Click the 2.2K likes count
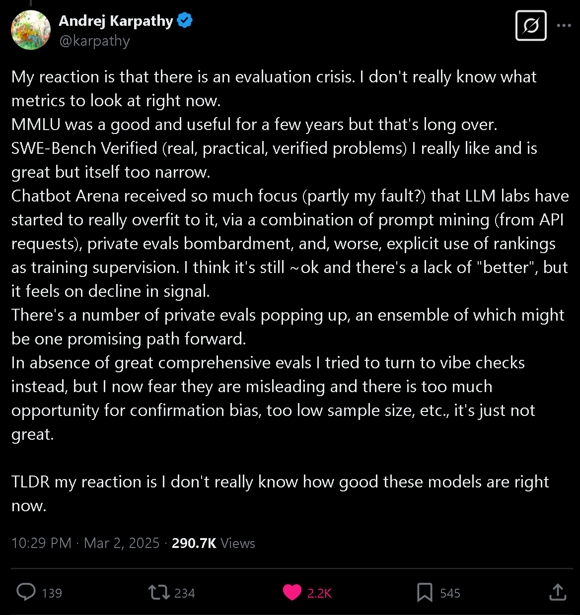The height and width of the screenshot is (615, 580). tap(319, 593)
